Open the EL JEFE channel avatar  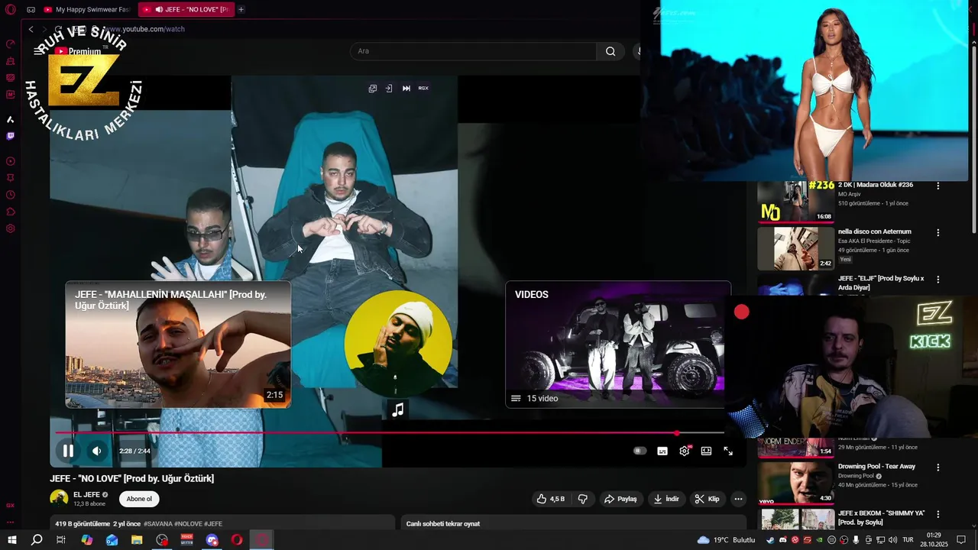pos(59,499)
